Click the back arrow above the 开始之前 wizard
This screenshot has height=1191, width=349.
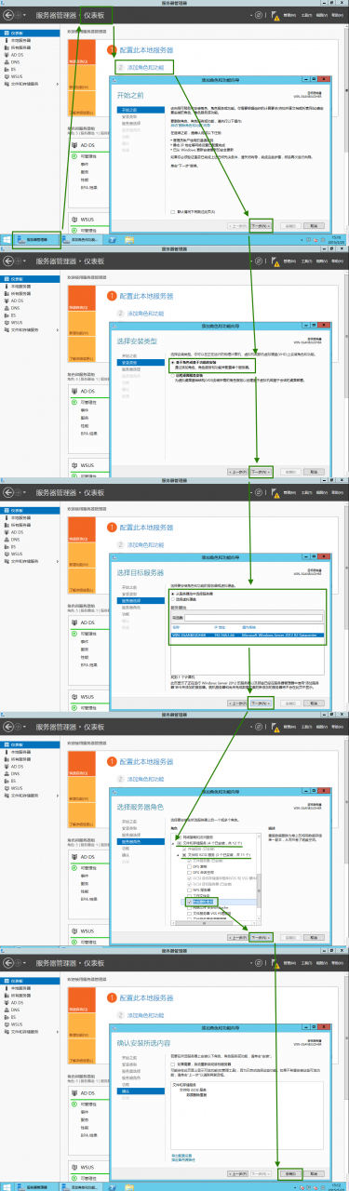pyautogui.click(x=8, y=16)
